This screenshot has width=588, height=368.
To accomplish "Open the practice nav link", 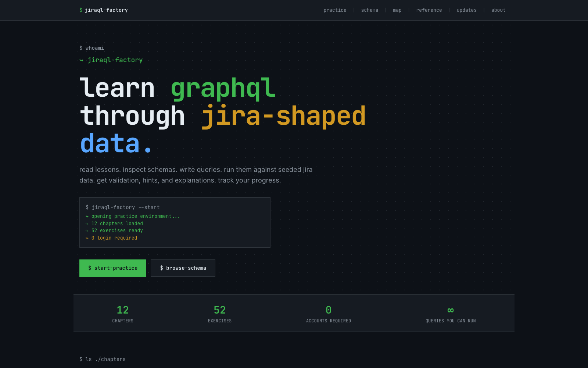I will point(335,10).
